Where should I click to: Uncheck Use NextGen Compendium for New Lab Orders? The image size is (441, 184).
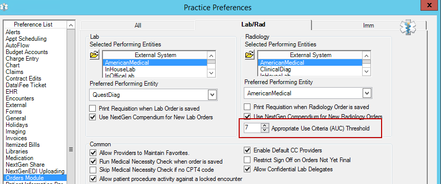92,117
